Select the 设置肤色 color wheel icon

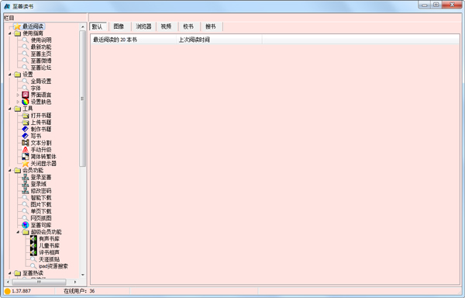(x=26, y=102)
